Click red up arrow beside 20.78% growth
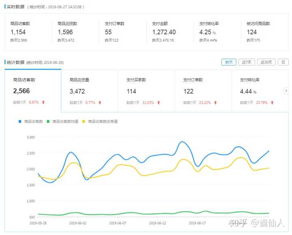The image size is (292, 235). (x=272, y=102)
